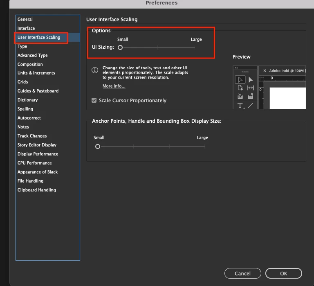Toggle Scale Cursor Proportionately checkbox

(x=94, y=100)
